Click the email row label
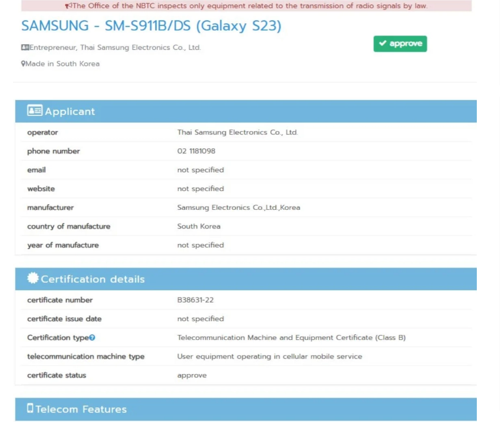The height and width of the screenshot is (422, 500). (x=37, y=170)
